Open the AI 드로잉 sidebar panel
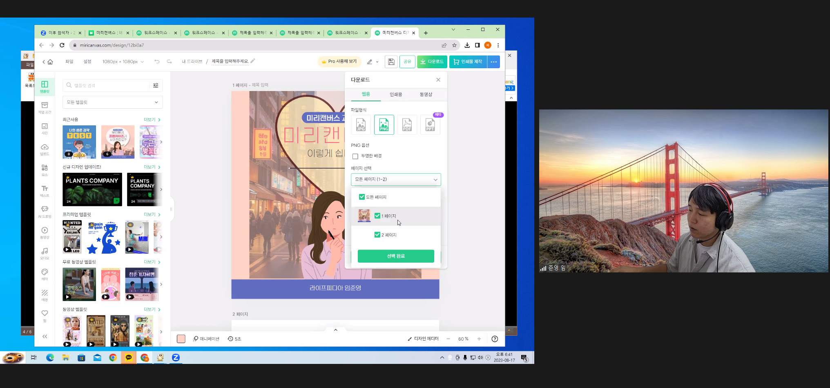This screenshot has width=830, height=388. click(x=45, y=212)
